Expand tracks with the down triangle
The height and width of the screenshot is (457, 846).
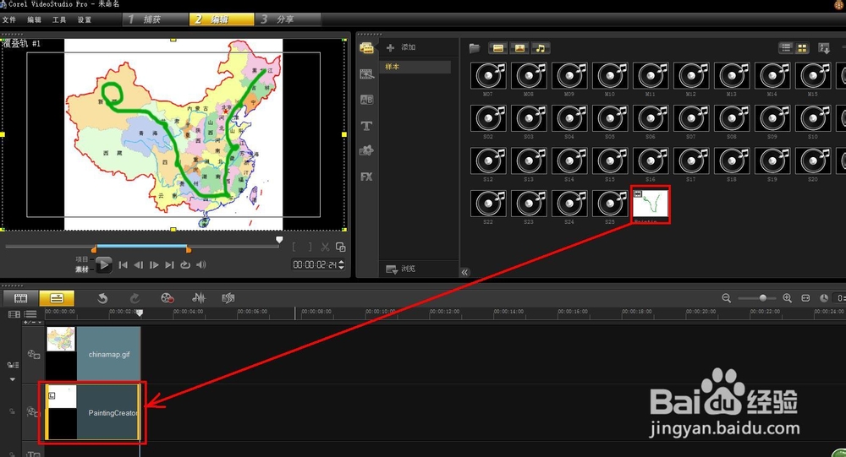13,379
